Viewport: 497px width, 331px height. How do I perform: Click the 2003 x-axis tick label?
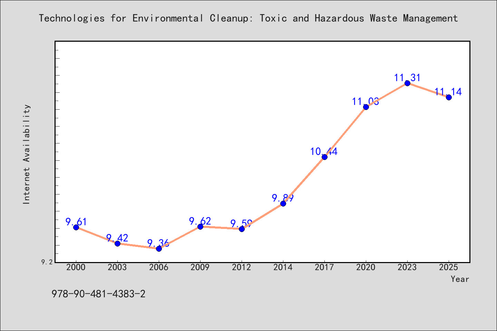[x=117, y=268]
